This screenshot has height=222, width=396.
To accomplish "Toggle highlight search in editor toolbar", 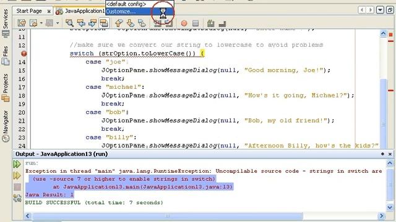I will [104, 23].
